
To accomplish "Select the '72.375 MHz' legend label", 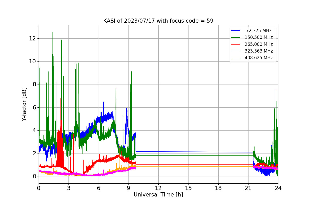I will [x=259, y=31].
